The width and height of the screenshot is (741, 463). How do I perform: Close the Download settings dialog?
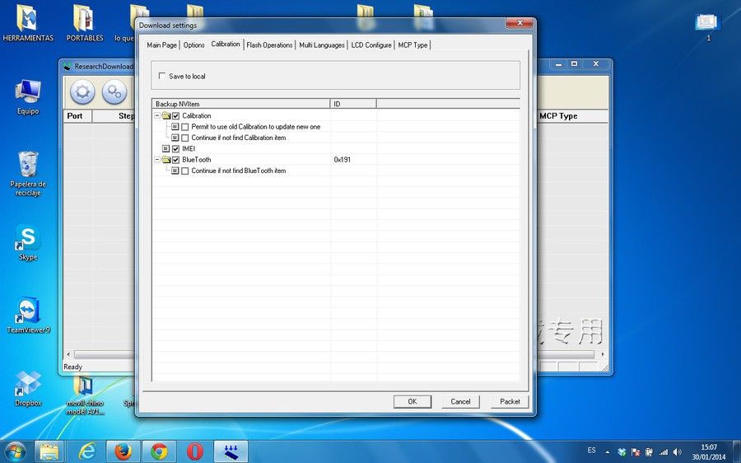[x=520, y=23]
